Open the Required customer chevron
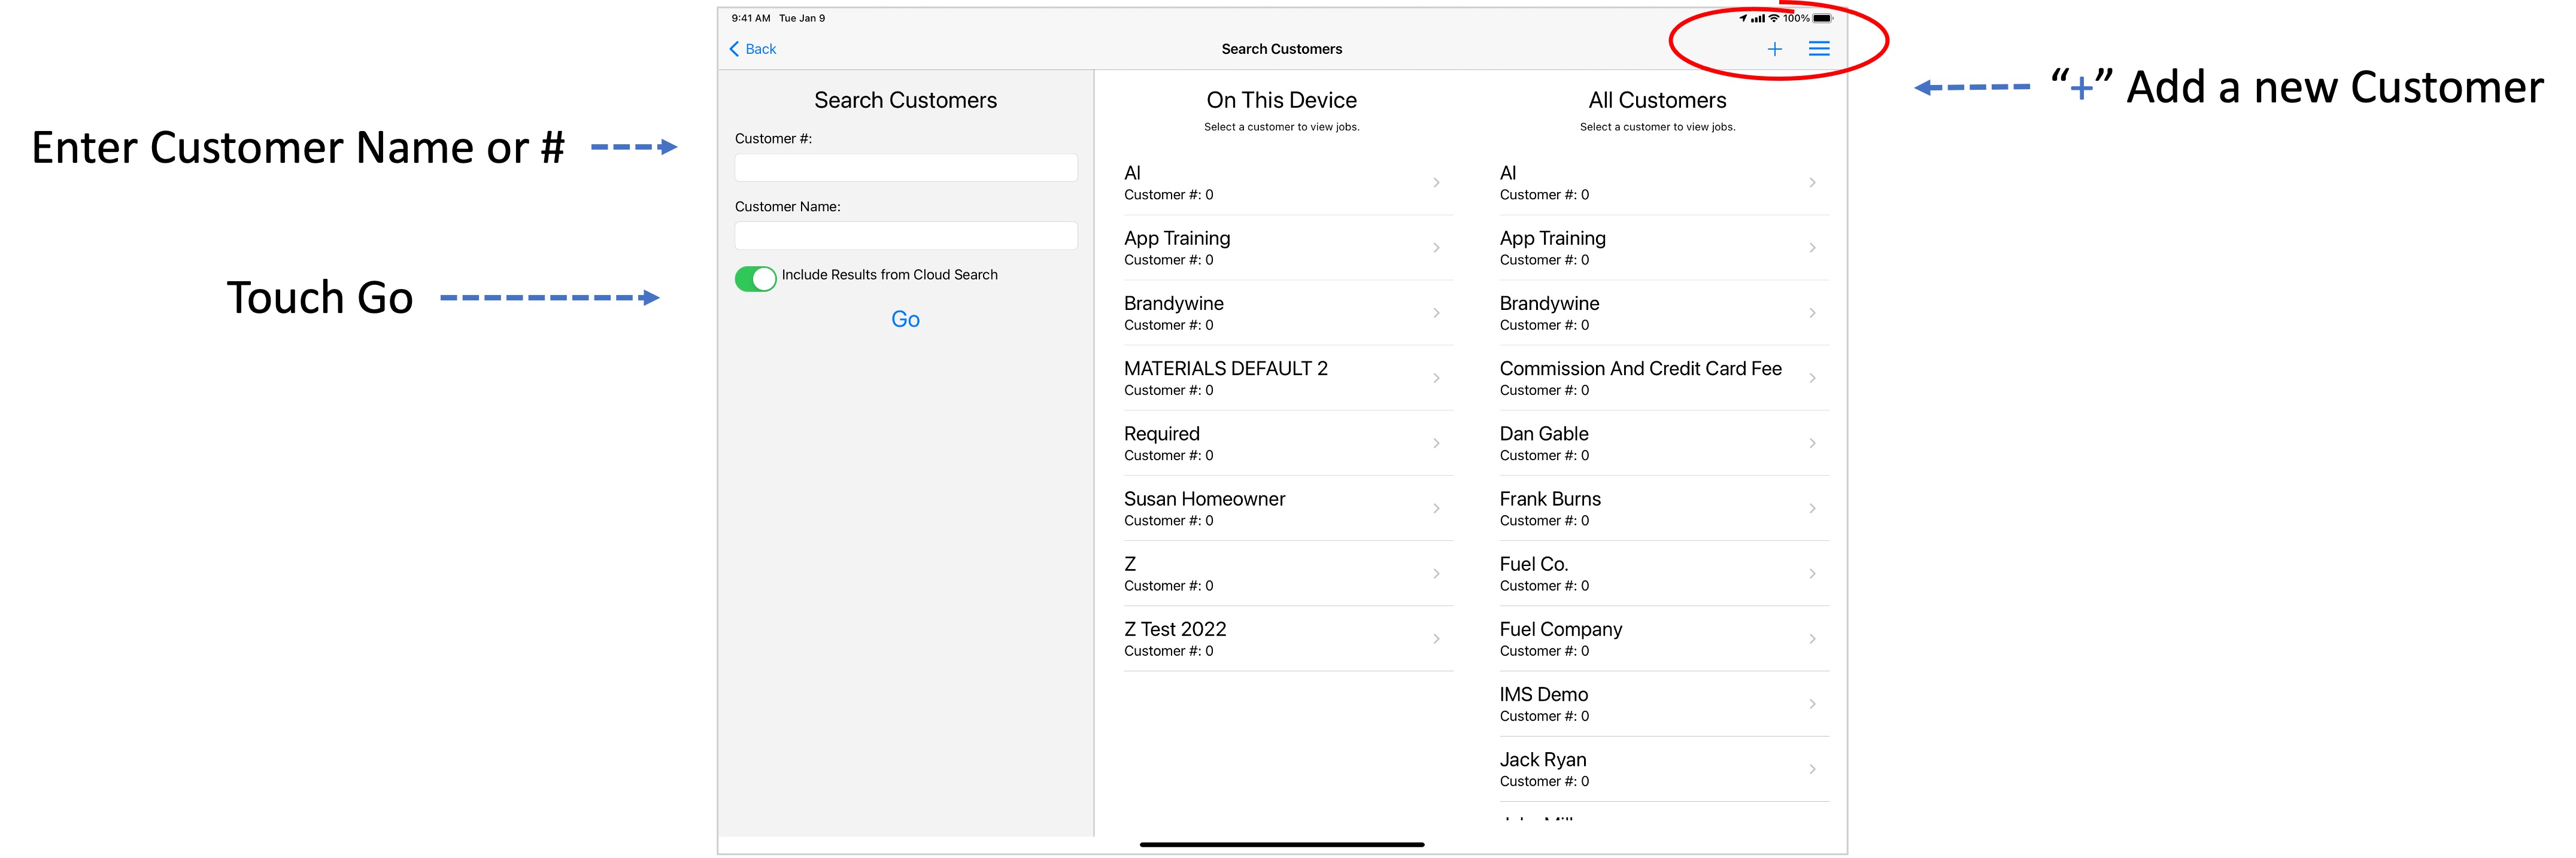 click(1436, 443)
